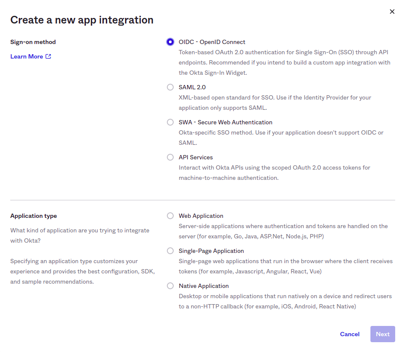This screenshot has height=352, width=405.
Task: Click the description starting XML-based open standard
Action: (275, 103)
